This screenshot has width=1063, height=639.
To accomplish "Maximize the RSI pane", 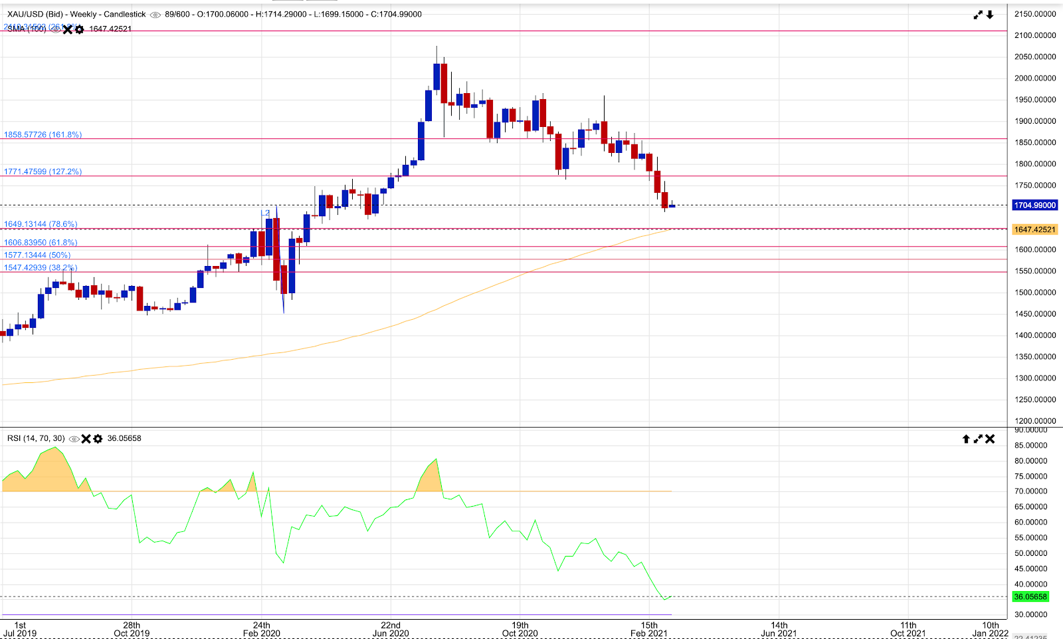I will point(978,439).
